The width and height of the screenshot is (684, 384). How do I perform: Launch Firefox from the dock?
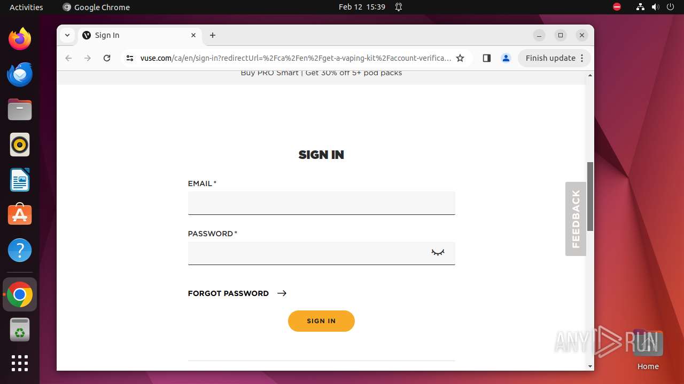click(x=20, y=39)
